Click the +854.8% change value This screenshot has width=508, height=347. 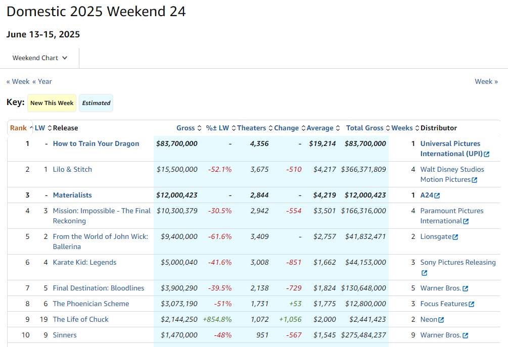pos(217,320)
